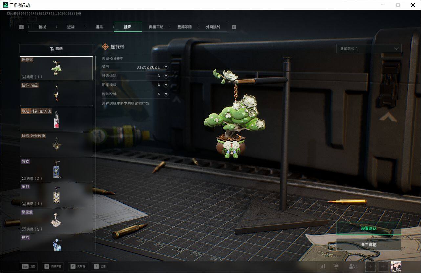Click Esc 返回 to go back
Viewport: 421px width, 273px height.
point(29,267)
